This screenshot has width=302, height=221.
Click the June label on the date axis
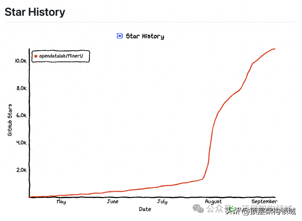coord(112,201)
